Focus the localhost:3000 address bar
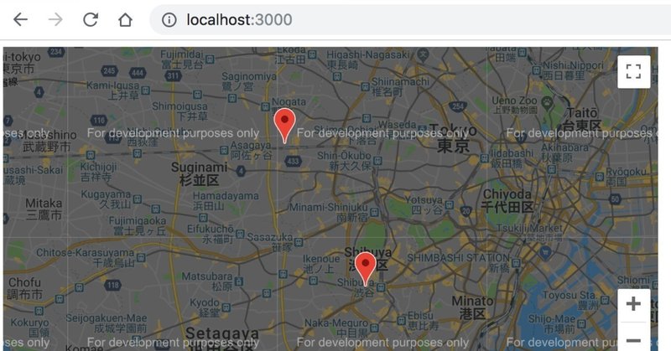 (x=410, y=19)
